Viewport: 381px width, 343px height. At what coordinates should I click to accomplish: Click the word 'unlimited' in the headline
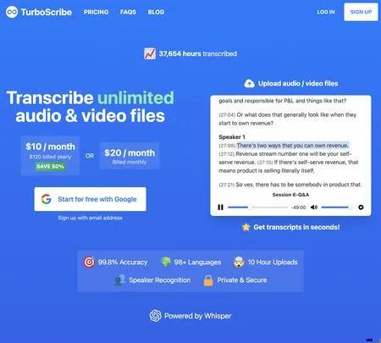(x=135, y=97)
